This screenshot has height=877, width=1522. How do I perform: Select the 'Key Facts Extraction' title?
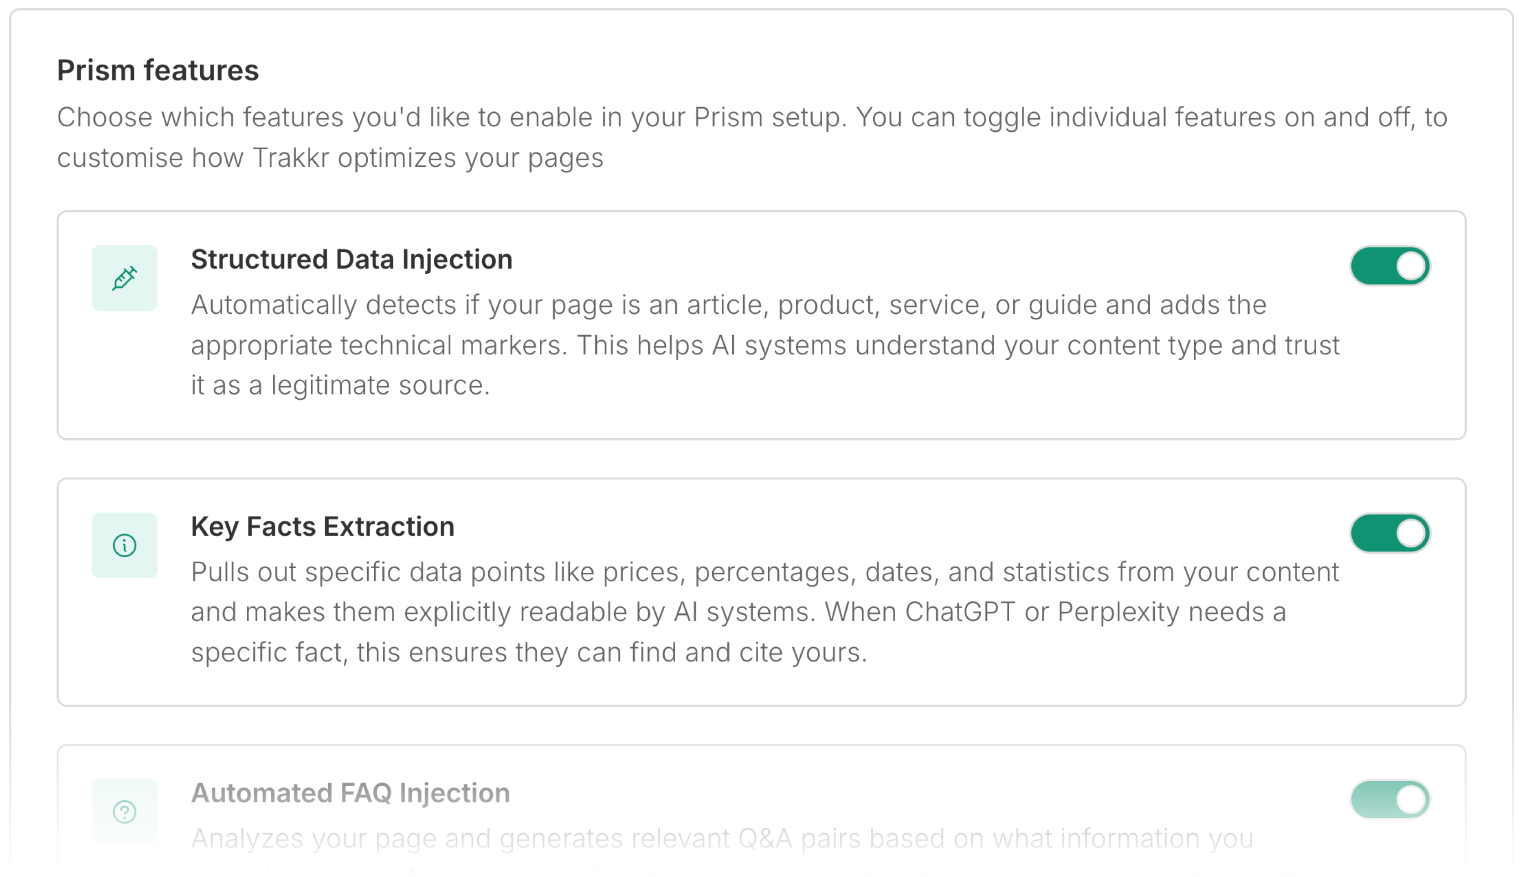pos(323,526)
